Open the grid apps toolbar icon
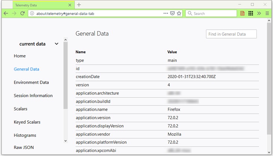 pyautogui.click(x=251, y=13)
